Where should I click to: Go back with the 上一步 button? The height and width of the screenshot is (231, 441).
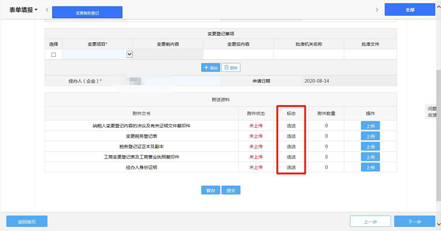pos(370,222)
